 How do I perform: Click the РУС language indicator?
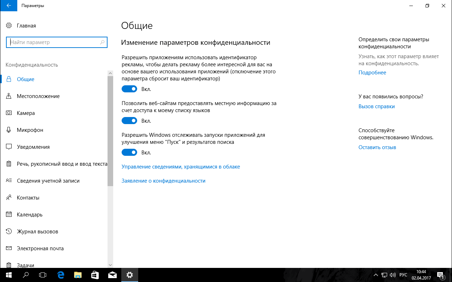click(x=403, y=275)
